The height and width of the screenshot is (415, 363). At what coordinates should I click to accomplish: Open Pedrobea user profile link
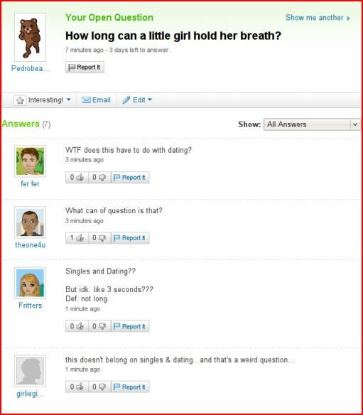point(30,68)
